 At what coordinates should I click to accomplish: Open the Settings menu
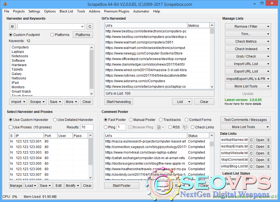click(x=34, y=11)
